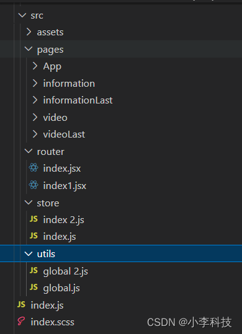Screen dimensions: 242x334
Task: Select the informationLast folder name
Action: [78, 100]
